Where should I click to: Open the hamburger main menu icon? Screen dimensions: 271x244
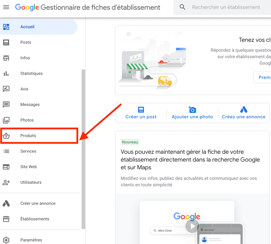[6, 7]
